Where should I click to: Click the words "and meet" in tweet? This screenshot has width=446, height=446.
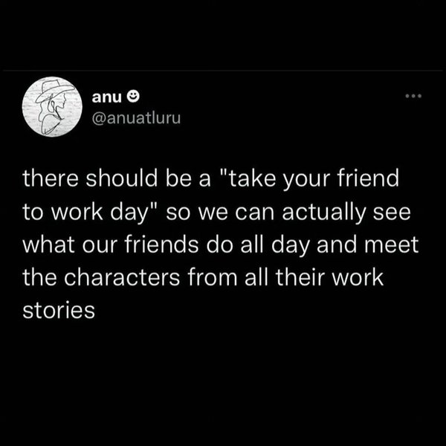[x=367, y=245]
